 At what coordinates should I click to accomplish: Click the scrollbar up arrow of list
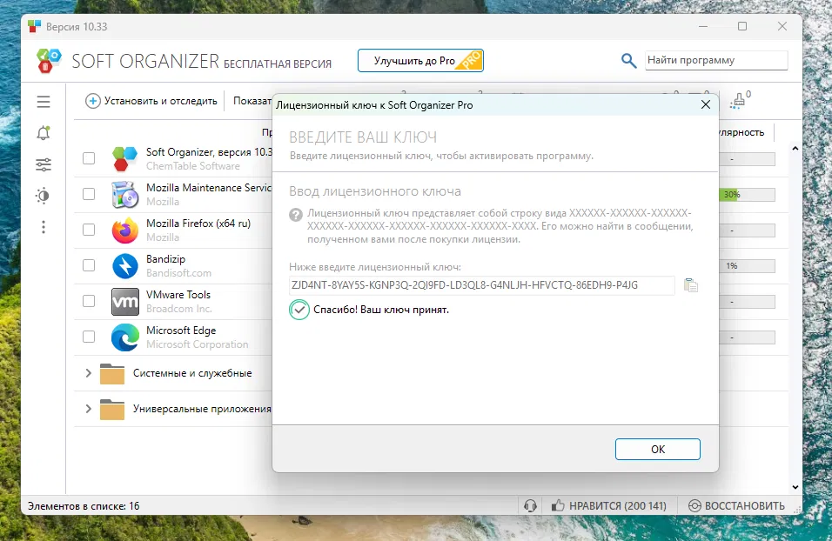[795, 149]
